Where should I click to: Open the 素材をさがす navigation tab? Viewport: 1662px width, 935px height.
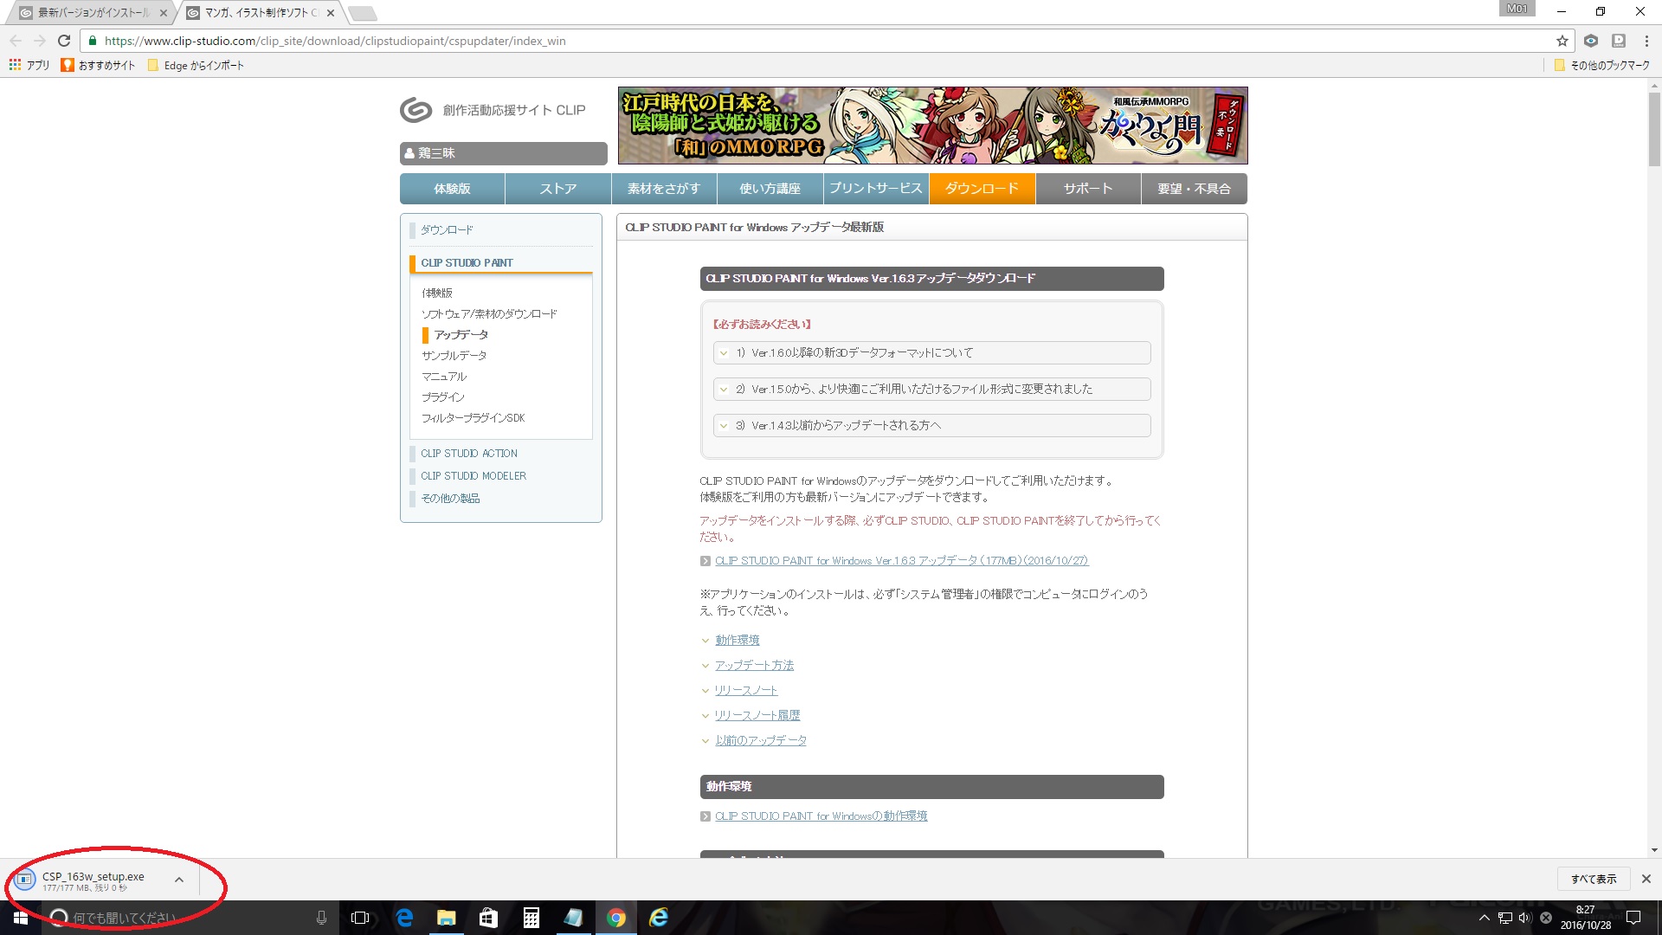point(664,189)
